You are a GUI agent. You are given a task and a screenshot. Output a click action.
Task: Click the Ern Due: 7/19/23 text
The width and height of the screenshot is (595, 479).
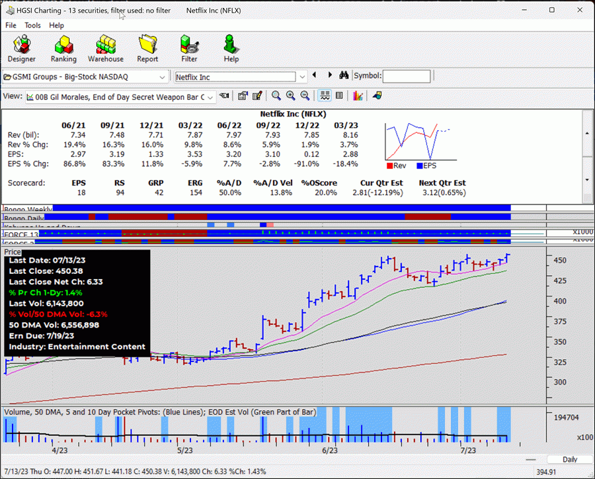42,336
